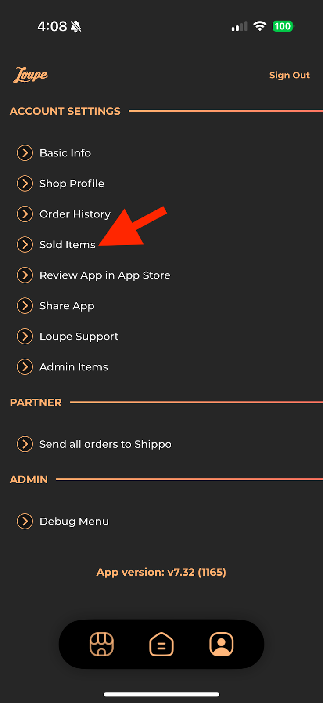Image resolution: width=323 pixels, height=703 pixels.
Task: Tap the battery indicator icon
Action: point(283,26)
